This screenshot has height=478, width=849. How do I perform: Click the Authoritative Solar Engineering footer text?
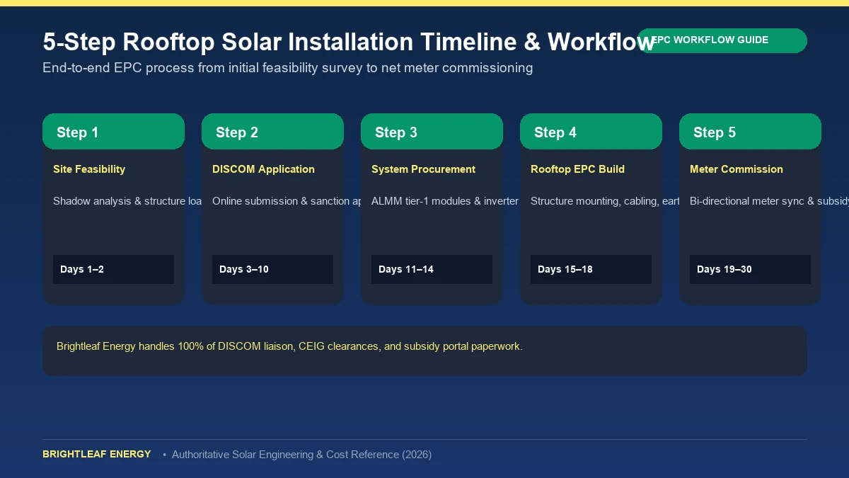301,455
